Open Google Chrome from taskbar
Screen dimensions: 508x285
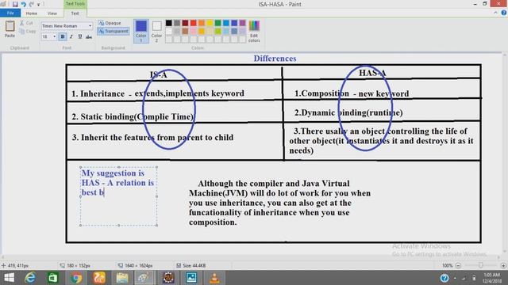[76, 278]
